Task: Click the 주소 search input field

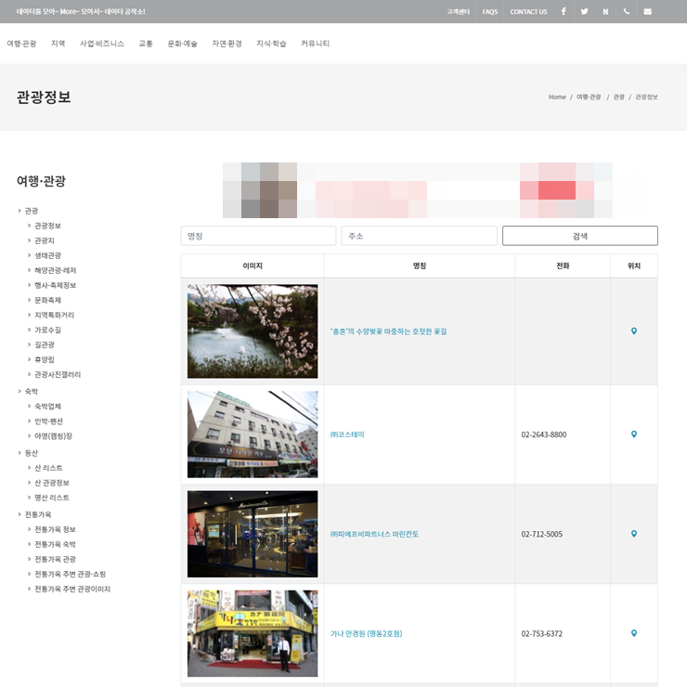Action: tap(420, 236)
